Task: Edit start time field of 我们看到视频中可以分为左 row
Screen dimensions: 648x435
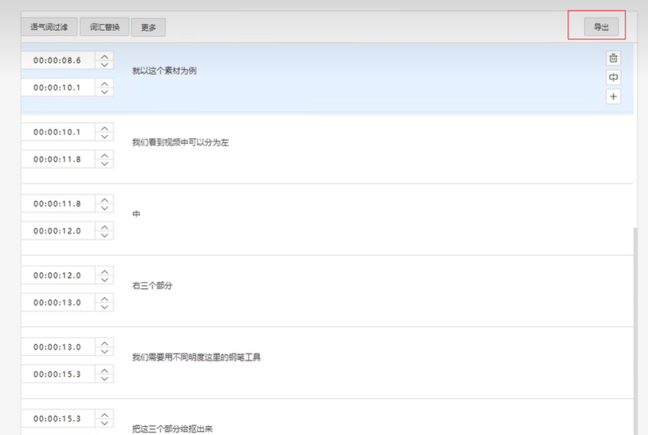Action: pos(58,132)
